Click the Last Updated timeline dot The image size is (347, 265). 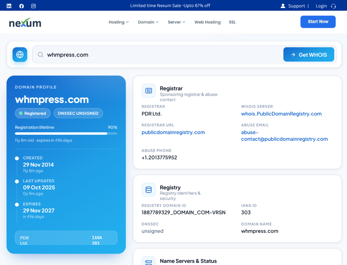17,182
